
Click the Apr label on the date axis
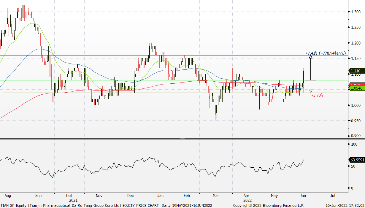click(246, 196)
